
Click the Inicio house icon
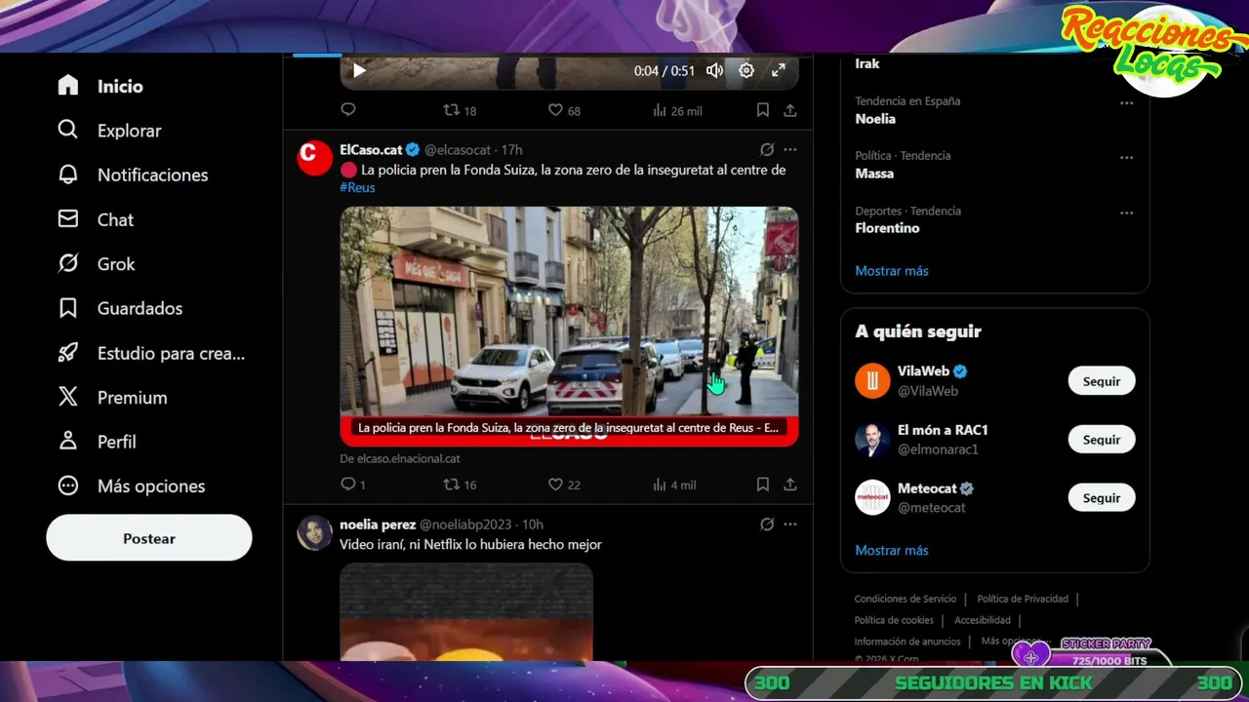point(67,86)
